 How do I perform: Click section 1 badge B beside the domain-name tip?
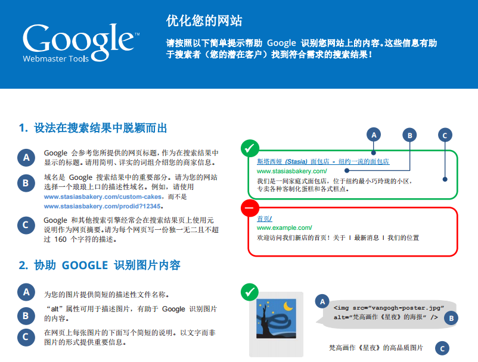26,183
